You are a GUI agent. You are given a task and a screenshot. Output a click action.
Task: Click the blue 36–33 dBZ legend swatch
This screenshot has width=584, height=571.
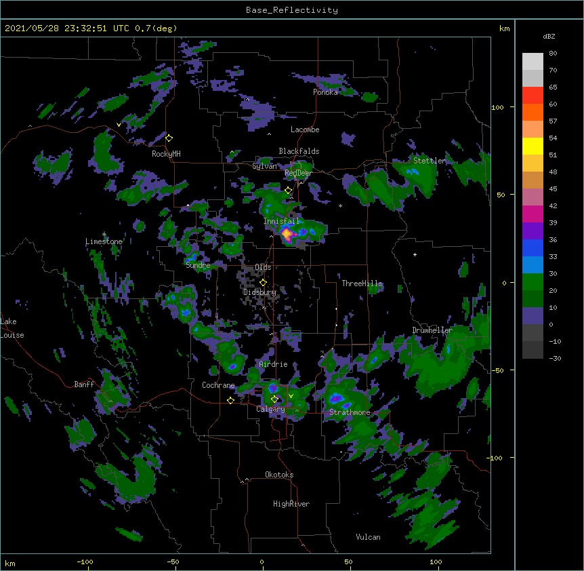533,248
